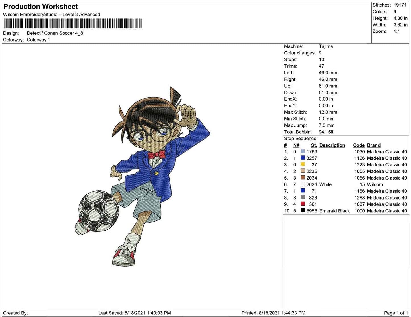Screen dimensions: 411x317
Task: Select the Stop Sequence heading
Action: pyautogui.click(x=301, y=139)
